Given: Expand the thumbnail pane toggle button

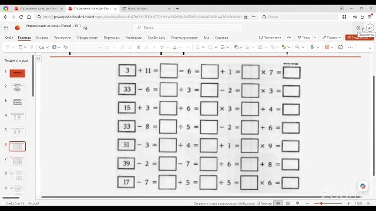Looking at the screenshot, I should tap(38, 59).
